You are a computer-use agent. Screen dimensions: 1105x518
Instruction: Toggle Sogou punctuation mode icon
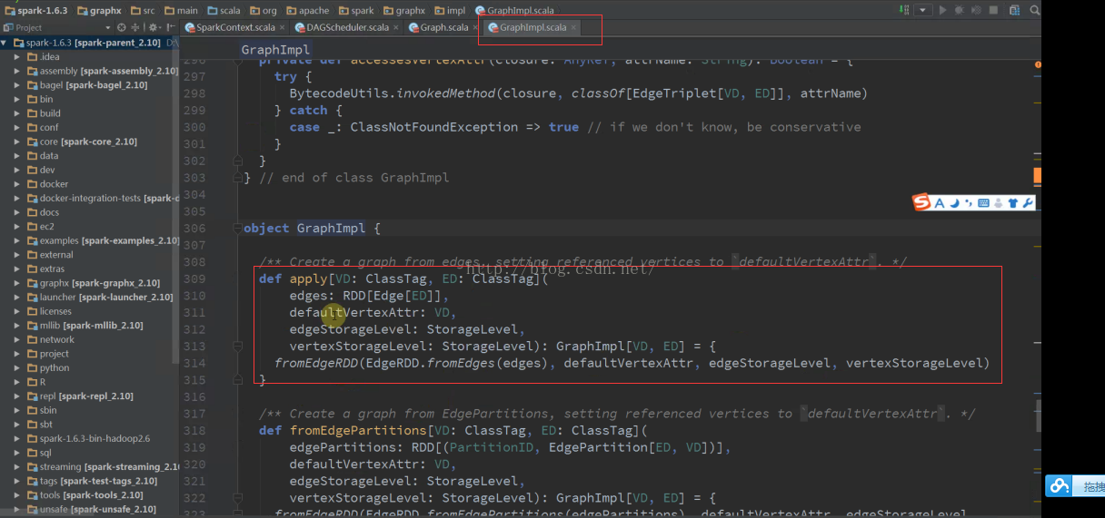coord(969,202)
